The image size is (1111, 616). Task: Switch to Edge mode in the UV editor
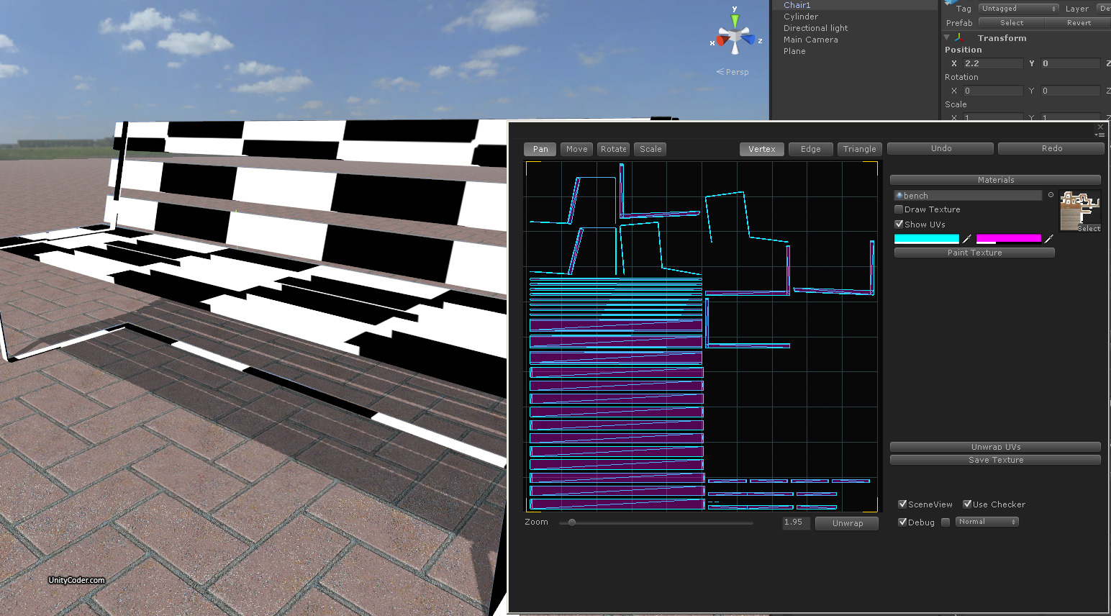coord(810,149)
